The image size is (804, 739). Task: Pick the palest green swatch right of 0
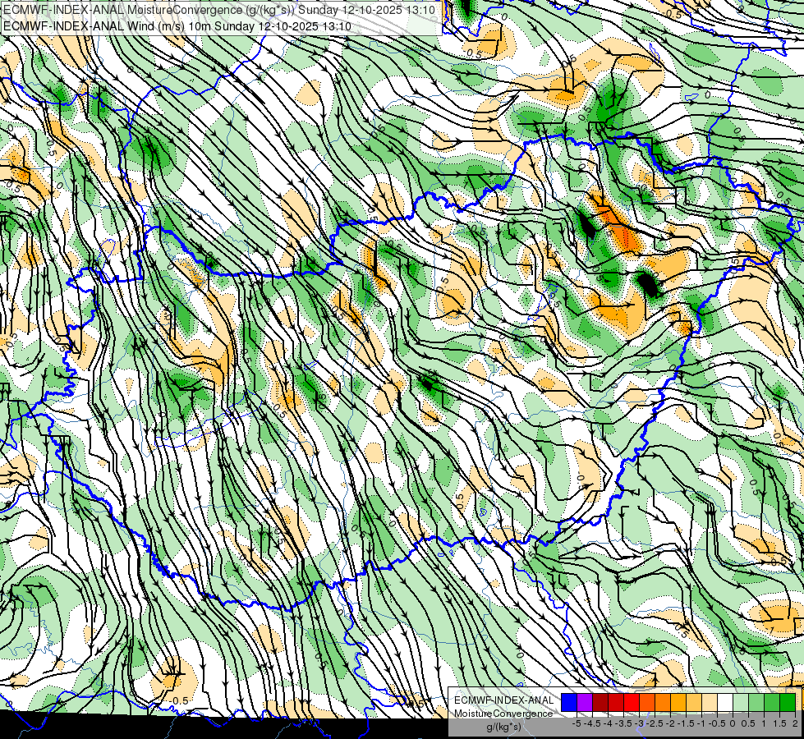coord(741,703)
